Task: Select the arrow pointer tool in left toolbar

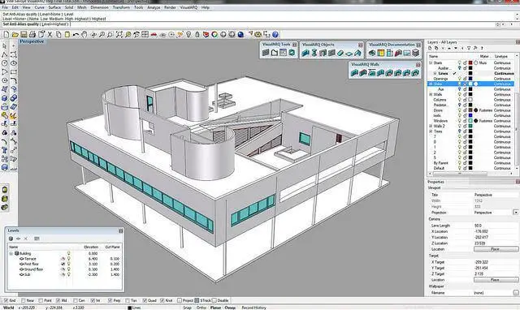Action: (4, 45)
